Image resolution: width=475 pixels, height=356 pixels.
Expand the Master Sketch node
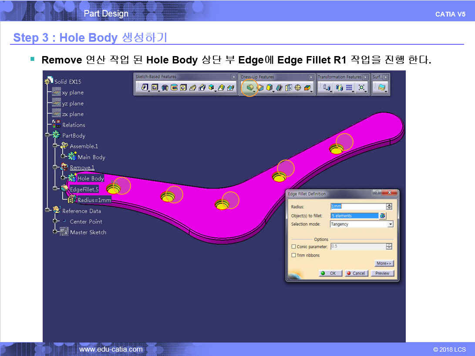[55, 232]
